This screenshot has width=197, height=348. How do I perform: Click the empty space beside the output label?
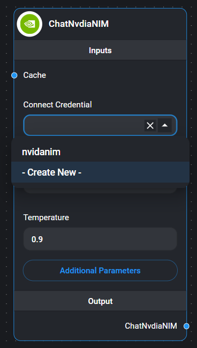(69, 326)
